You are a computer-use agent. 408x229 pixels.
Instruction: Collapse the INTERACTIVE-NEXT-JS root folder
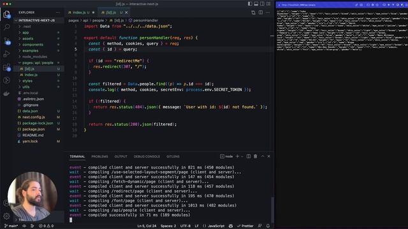point(36,20)
